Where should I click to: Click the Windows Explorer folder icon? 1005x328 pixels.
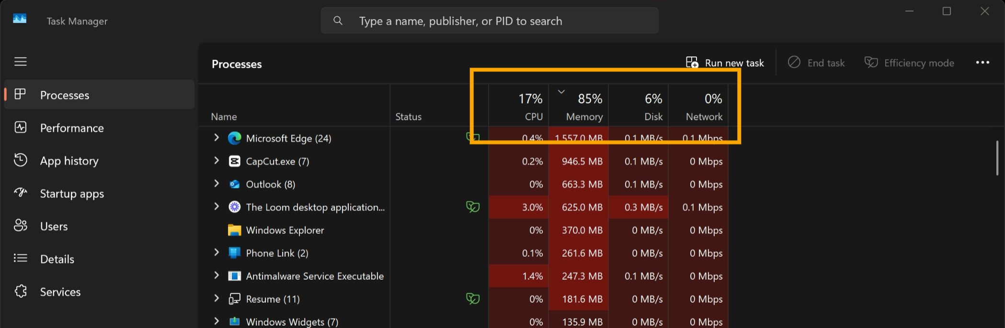(x=234, y=230)
